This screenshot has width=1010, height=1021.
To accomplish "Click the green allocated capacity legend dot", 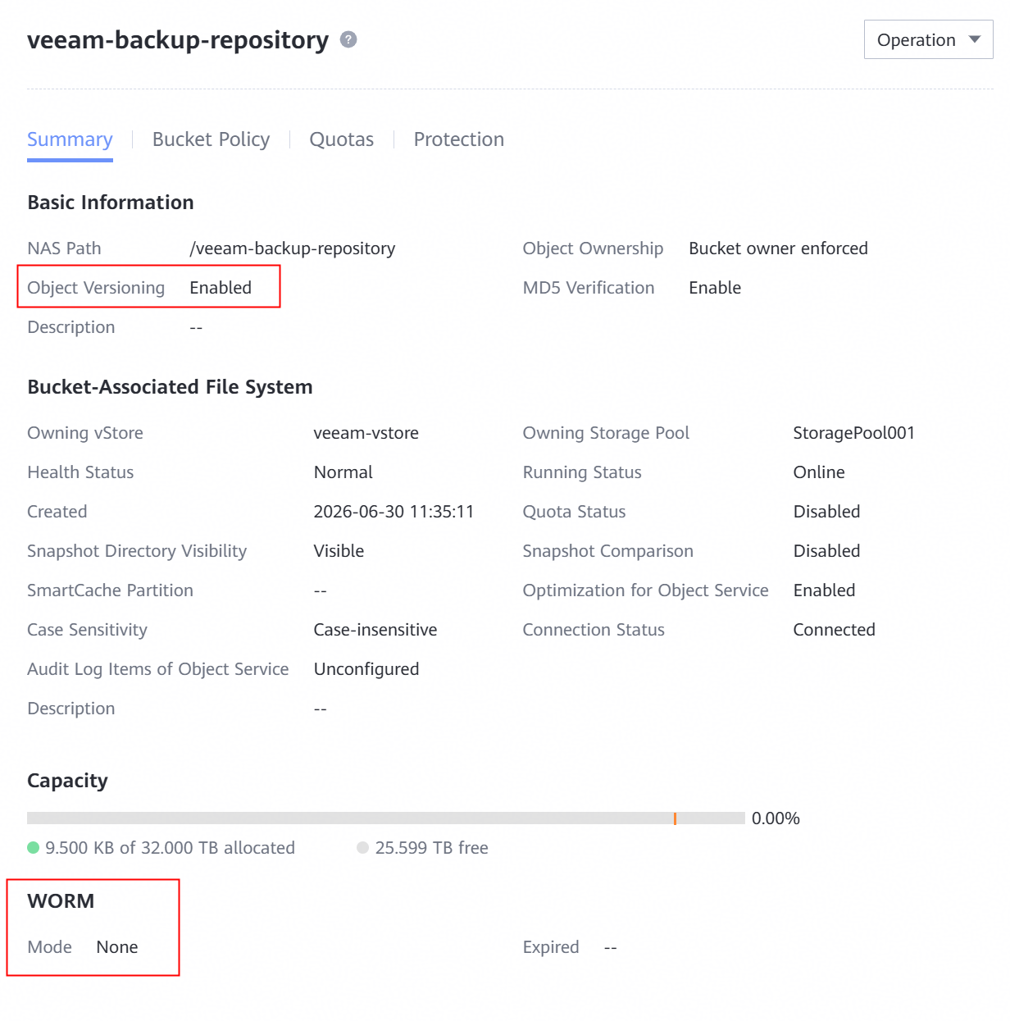I will coord(34,848).
